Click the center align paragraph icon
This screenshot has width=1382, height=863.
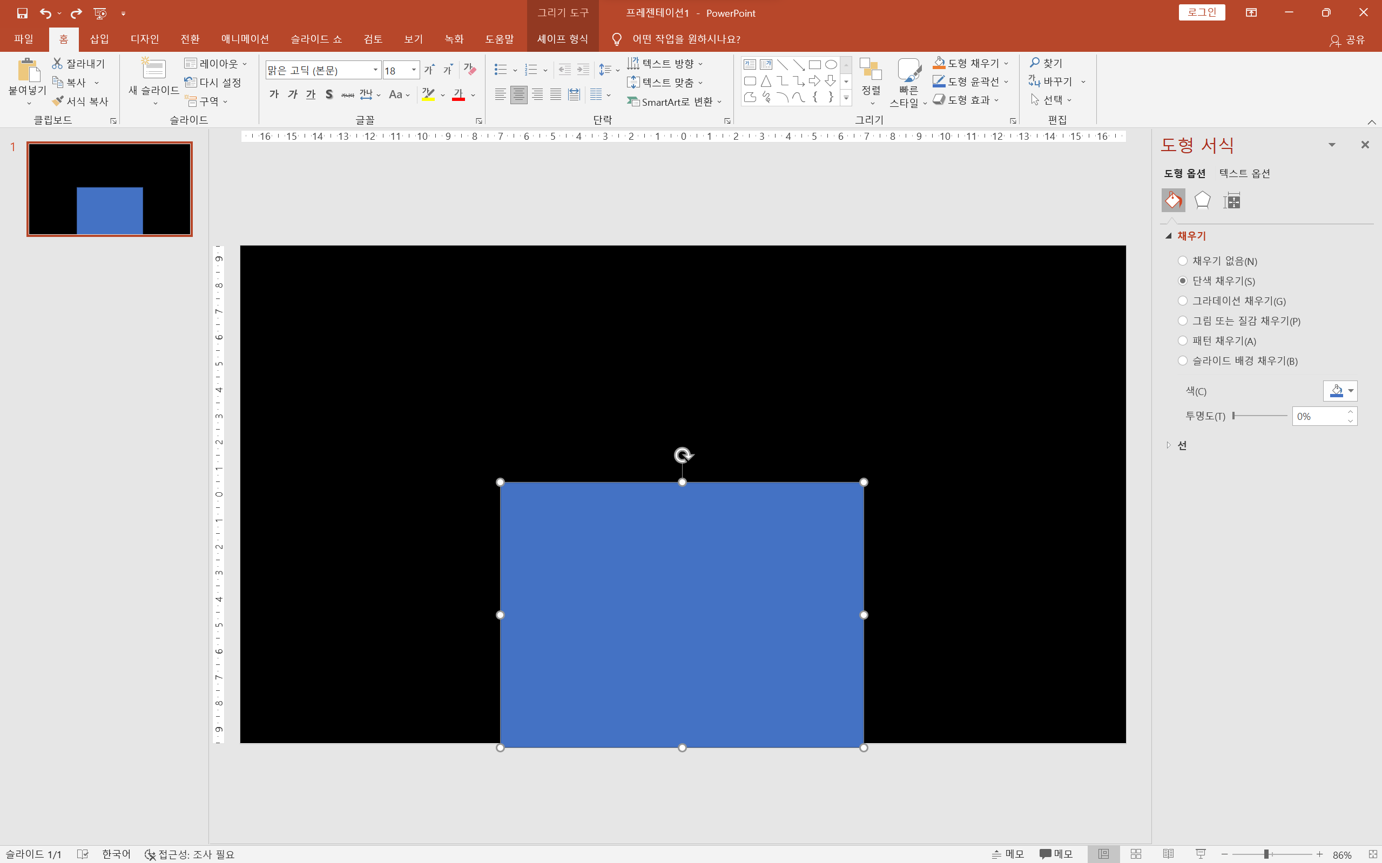518,95
